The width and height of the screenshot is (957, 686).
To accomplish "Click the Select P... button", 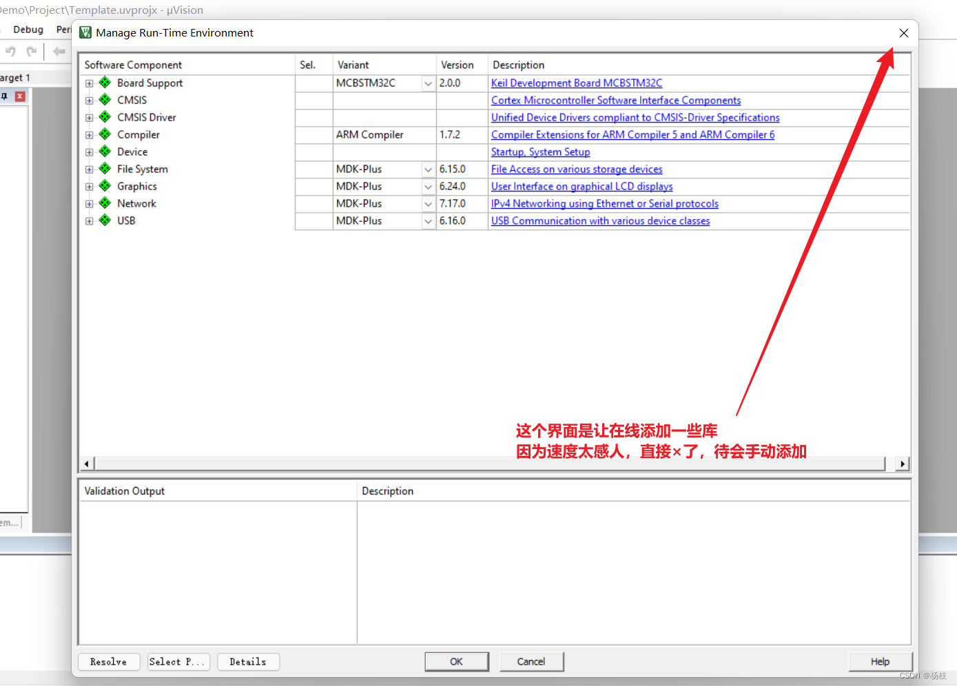I will [178, 662].
